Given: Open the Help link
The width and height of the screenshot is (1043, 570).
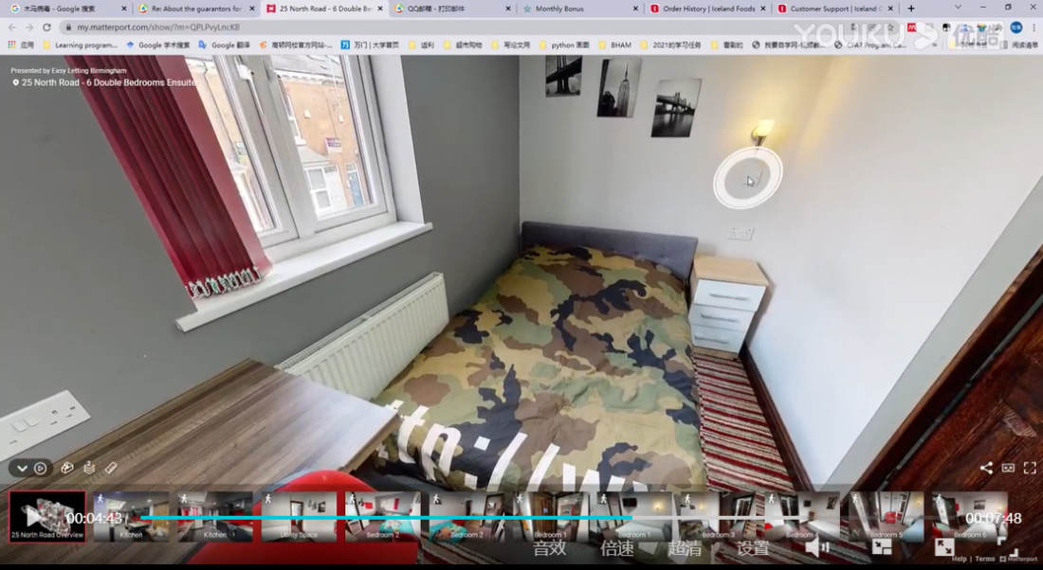Looking at the screenshot, I should click(959, 560).
